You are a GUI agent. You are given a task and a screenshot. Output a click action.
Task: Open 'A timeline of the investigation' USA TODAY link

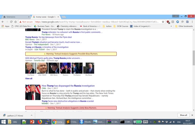click(x=47, y=47)
